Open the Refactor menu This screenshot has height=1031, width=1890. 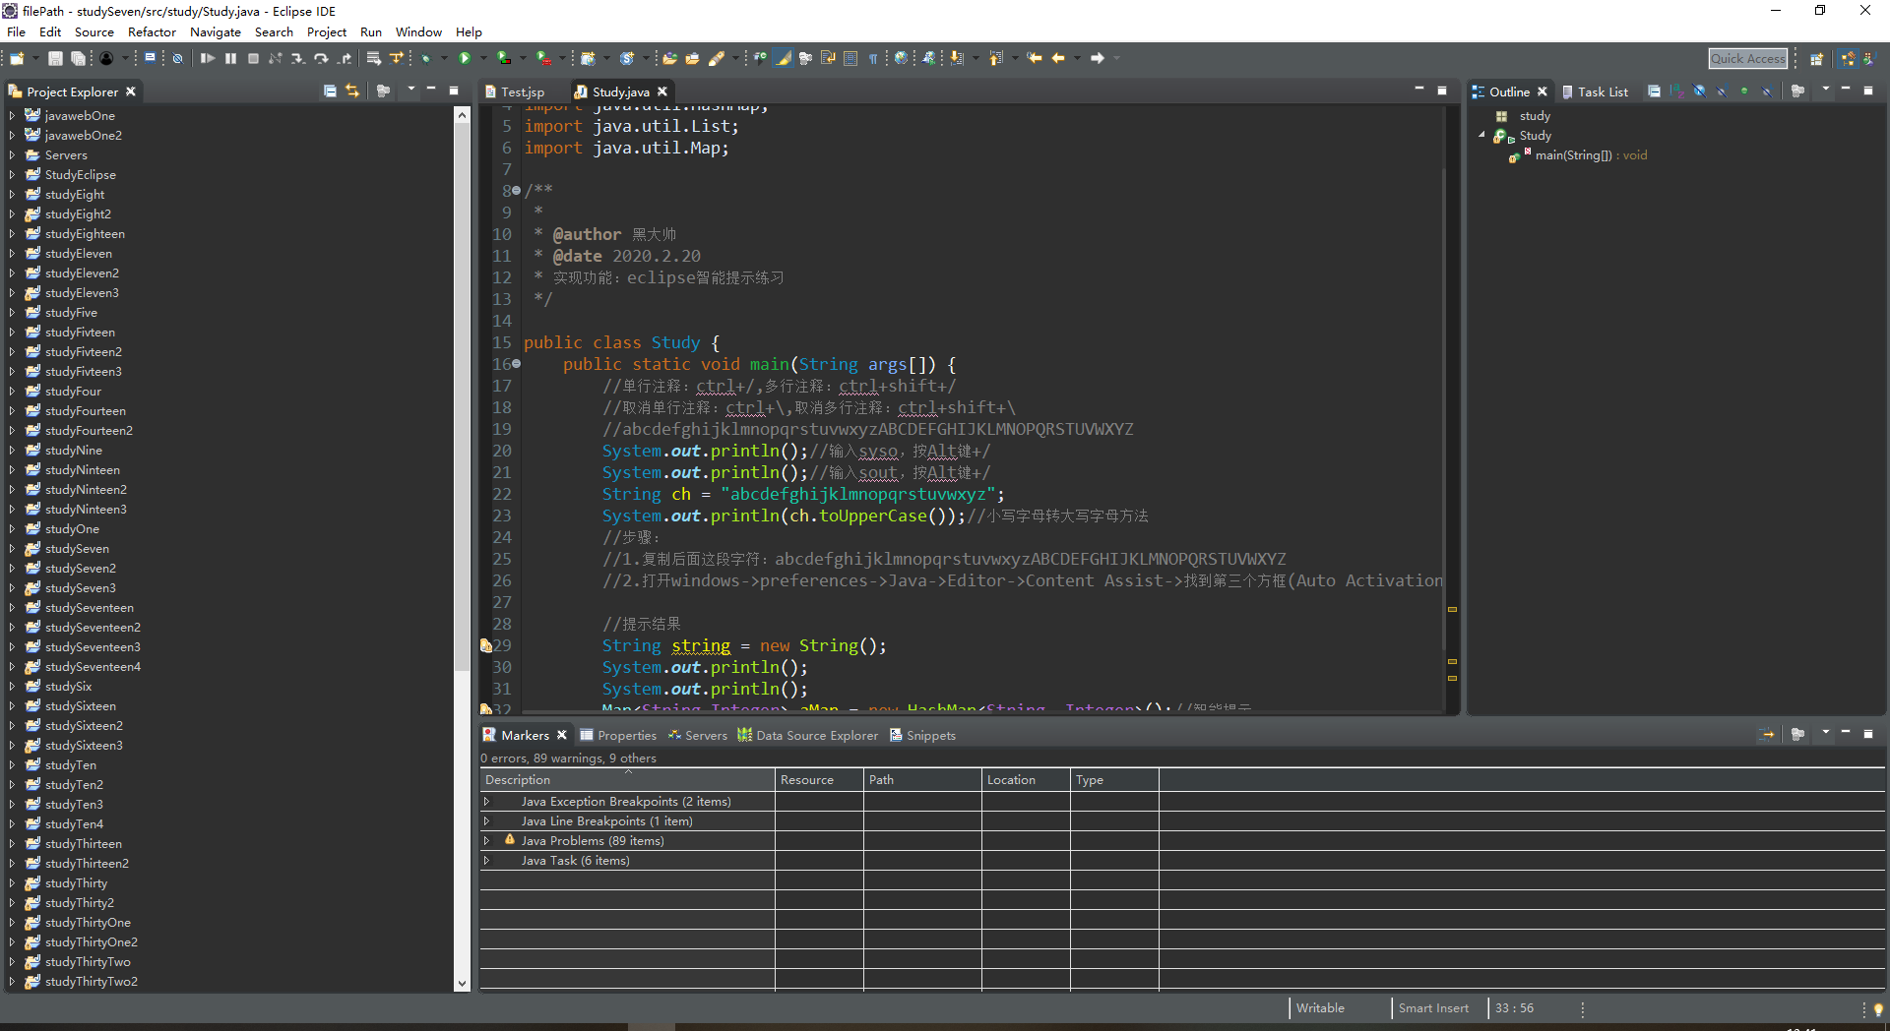tap(152, 32)
